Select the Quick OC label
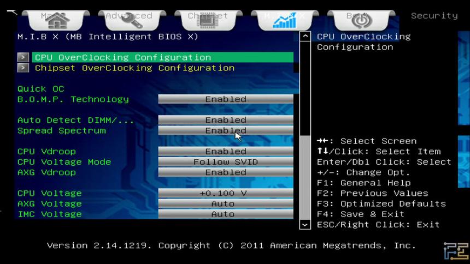Viewport: 470px width, 264px height. 41,89
